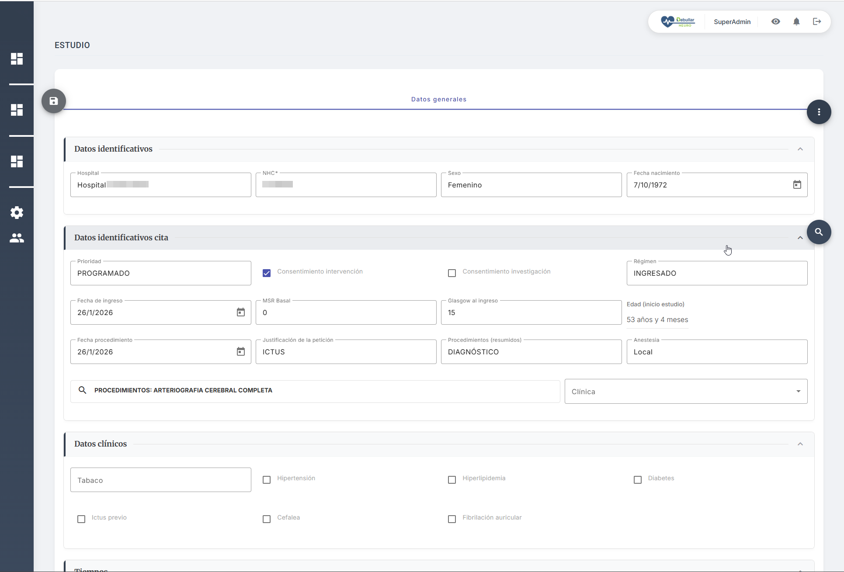Click the floating save disk button

[x=54, y=101]
